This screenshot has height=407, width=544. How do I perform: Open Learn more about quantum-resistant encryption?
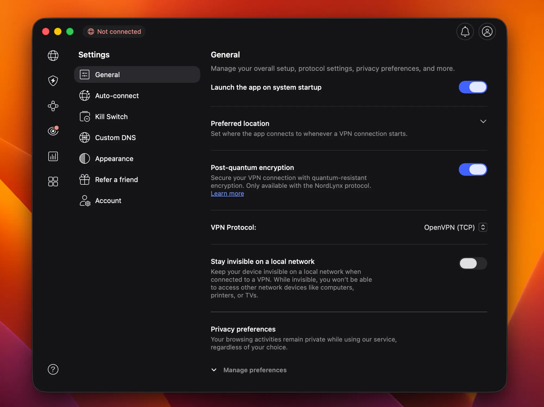[227, 193]
